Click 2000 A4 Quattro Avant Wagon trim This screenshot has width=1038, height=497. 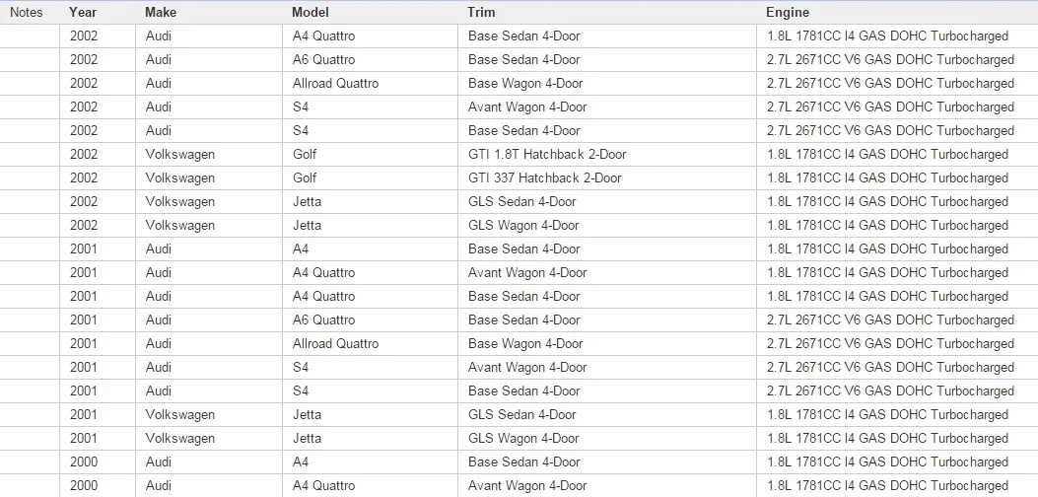tap(607, 486)
